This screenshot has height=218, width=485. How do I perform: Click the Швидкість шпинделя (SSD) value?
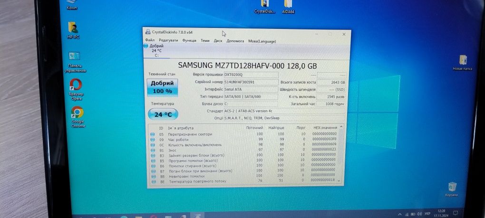[331, 90]
